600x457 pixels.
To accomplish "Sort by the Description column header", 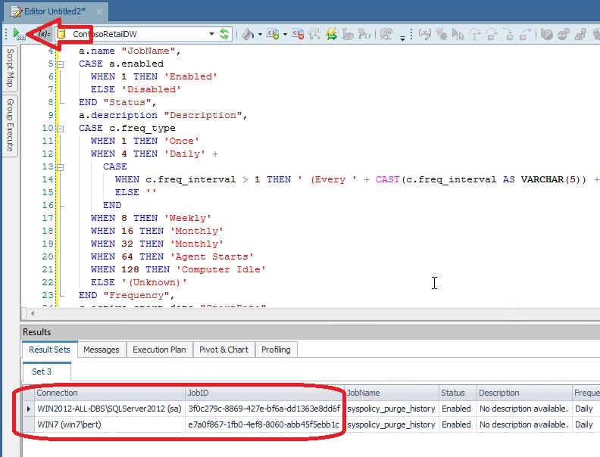I will pyautogui.click(x=524, y=393).
